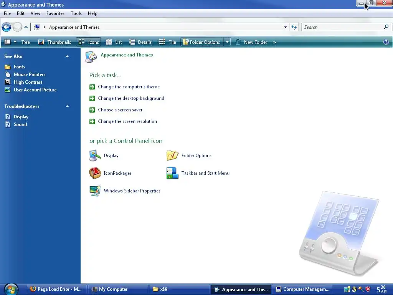Click the Folder Options toolbar button
The height and width of the screenshot is (295, 393).
click(x=202, y=42)
